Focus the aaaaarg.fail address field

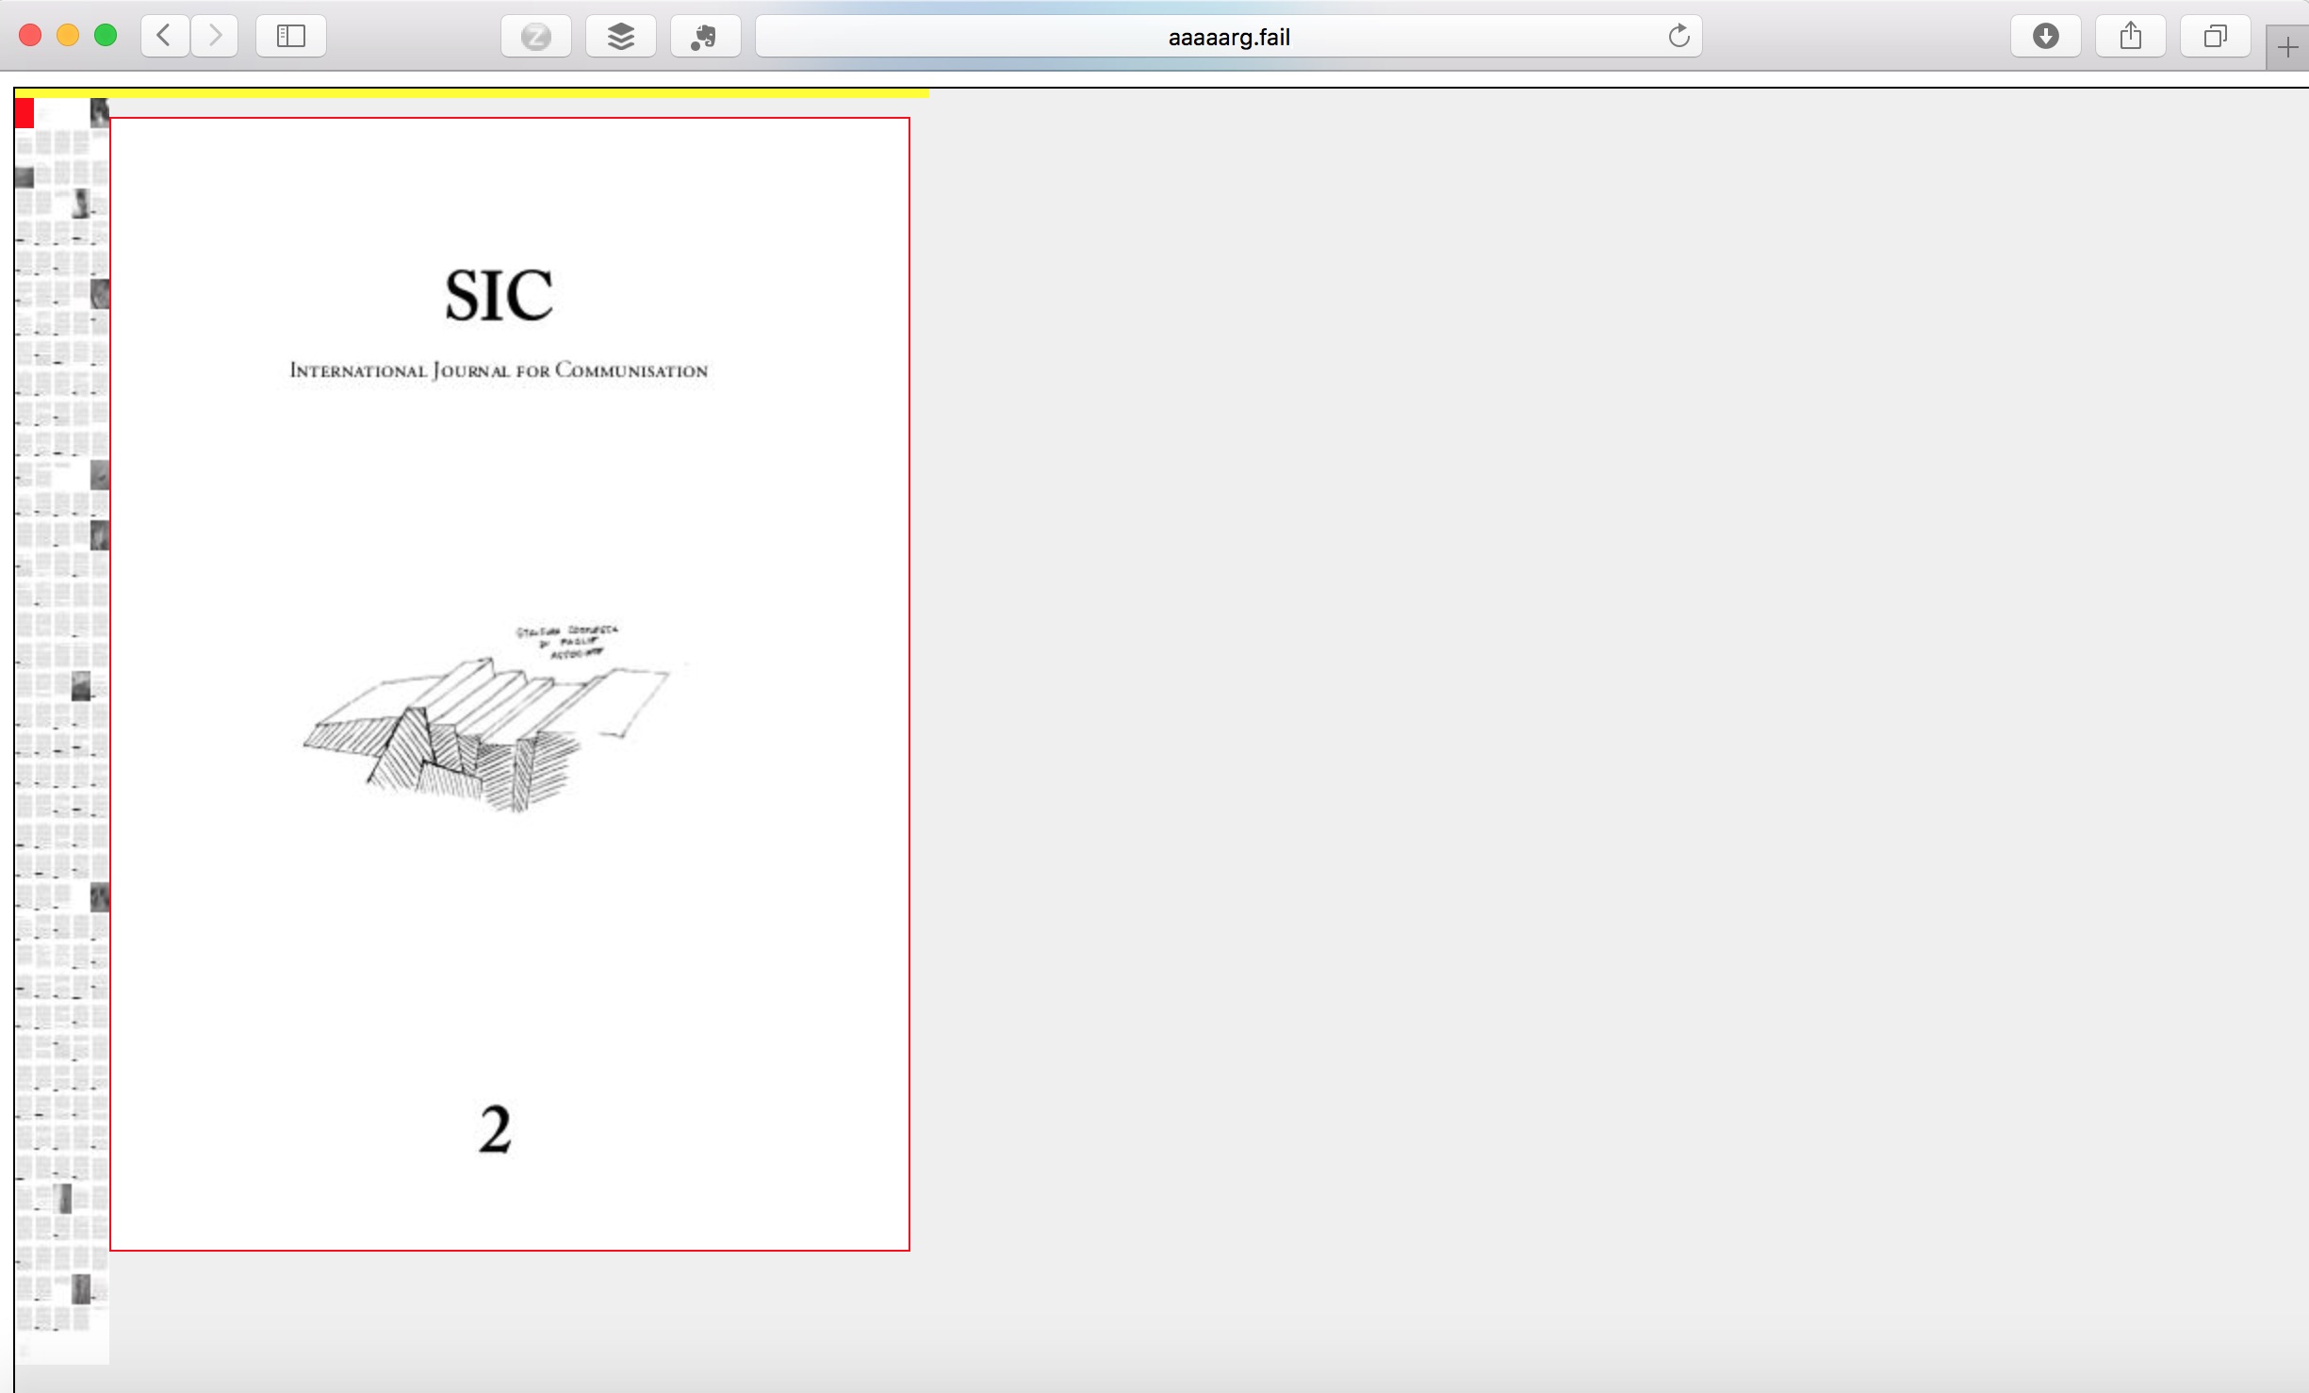click(1227, 37)
